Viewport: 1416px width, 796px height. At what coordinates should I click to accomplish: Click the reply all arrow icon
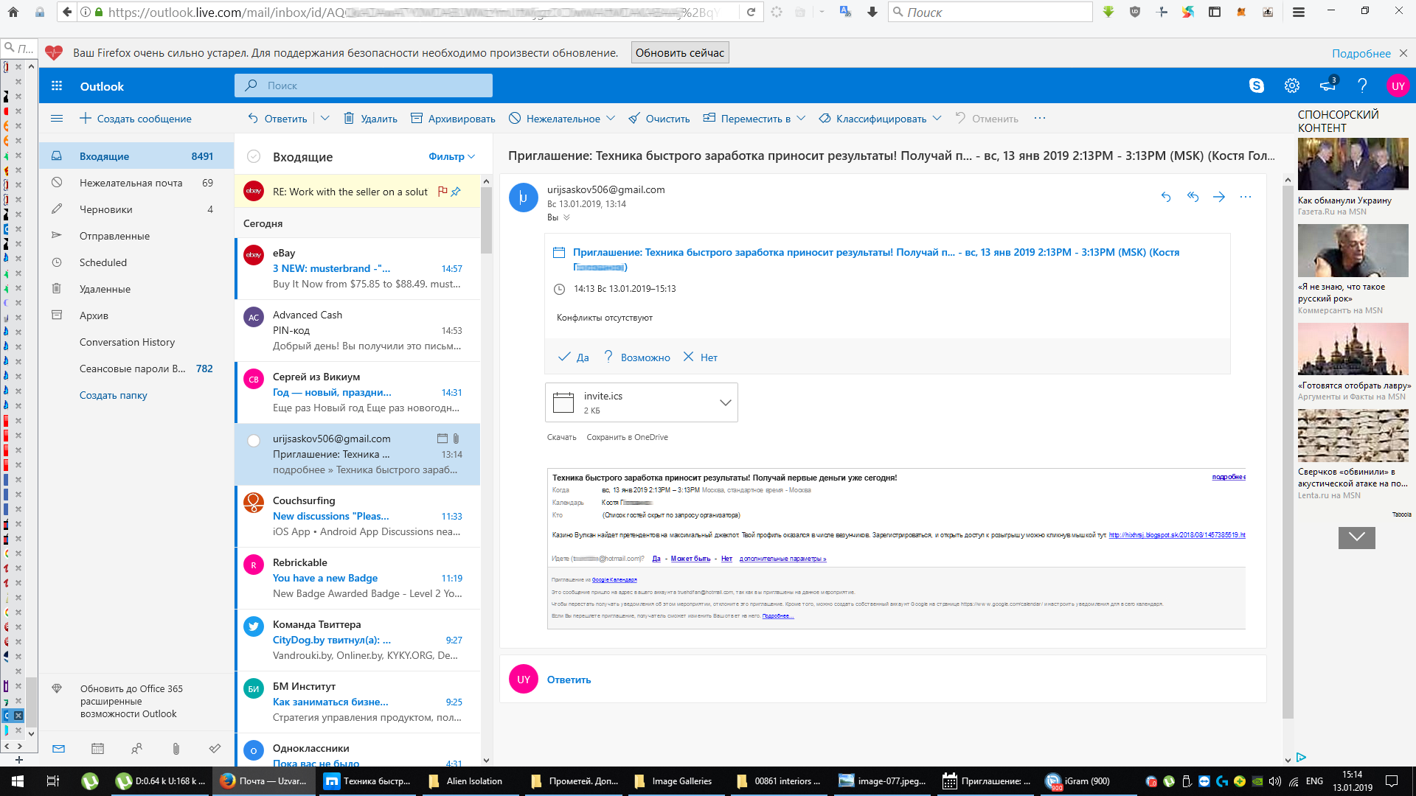point(1193,197)
